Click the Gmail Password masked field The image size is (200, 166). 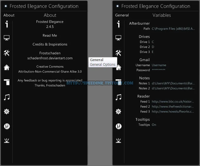tap(159, 70)
